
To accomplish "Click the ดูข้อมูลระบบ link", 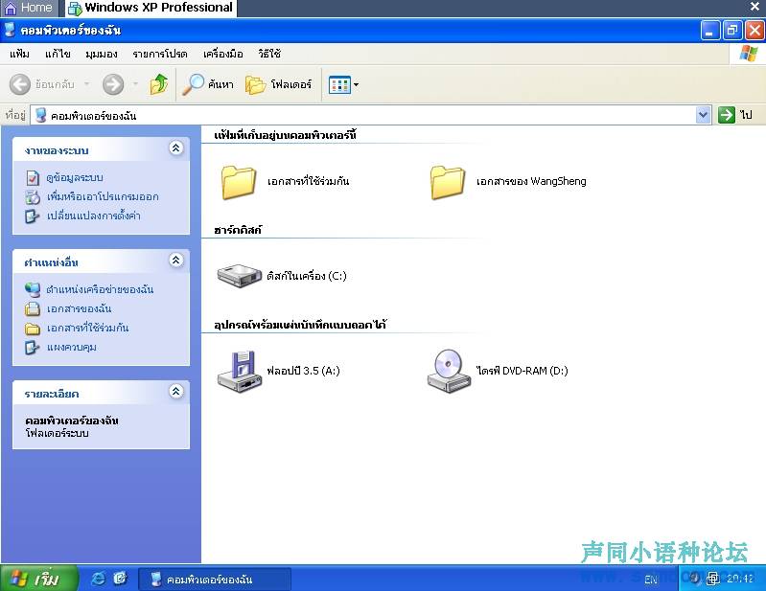I will [x=75, y=177].
